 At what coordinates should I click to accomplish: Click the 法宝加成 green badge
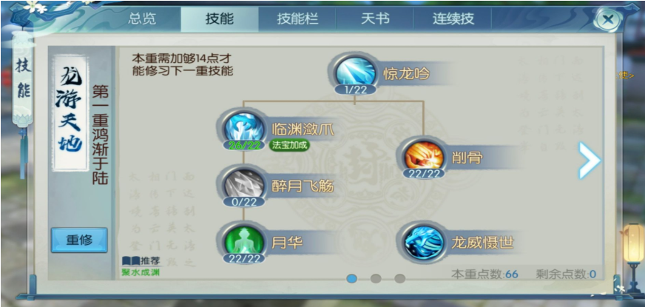289,145
